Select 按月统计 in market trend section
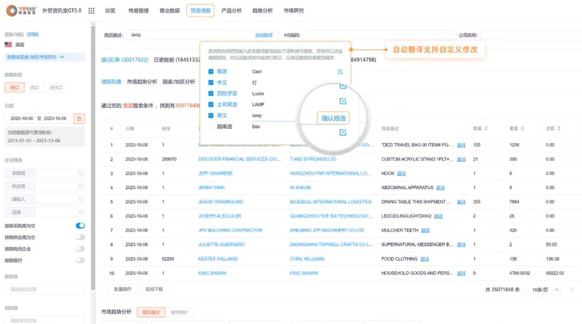 click(x=151, y=312)
